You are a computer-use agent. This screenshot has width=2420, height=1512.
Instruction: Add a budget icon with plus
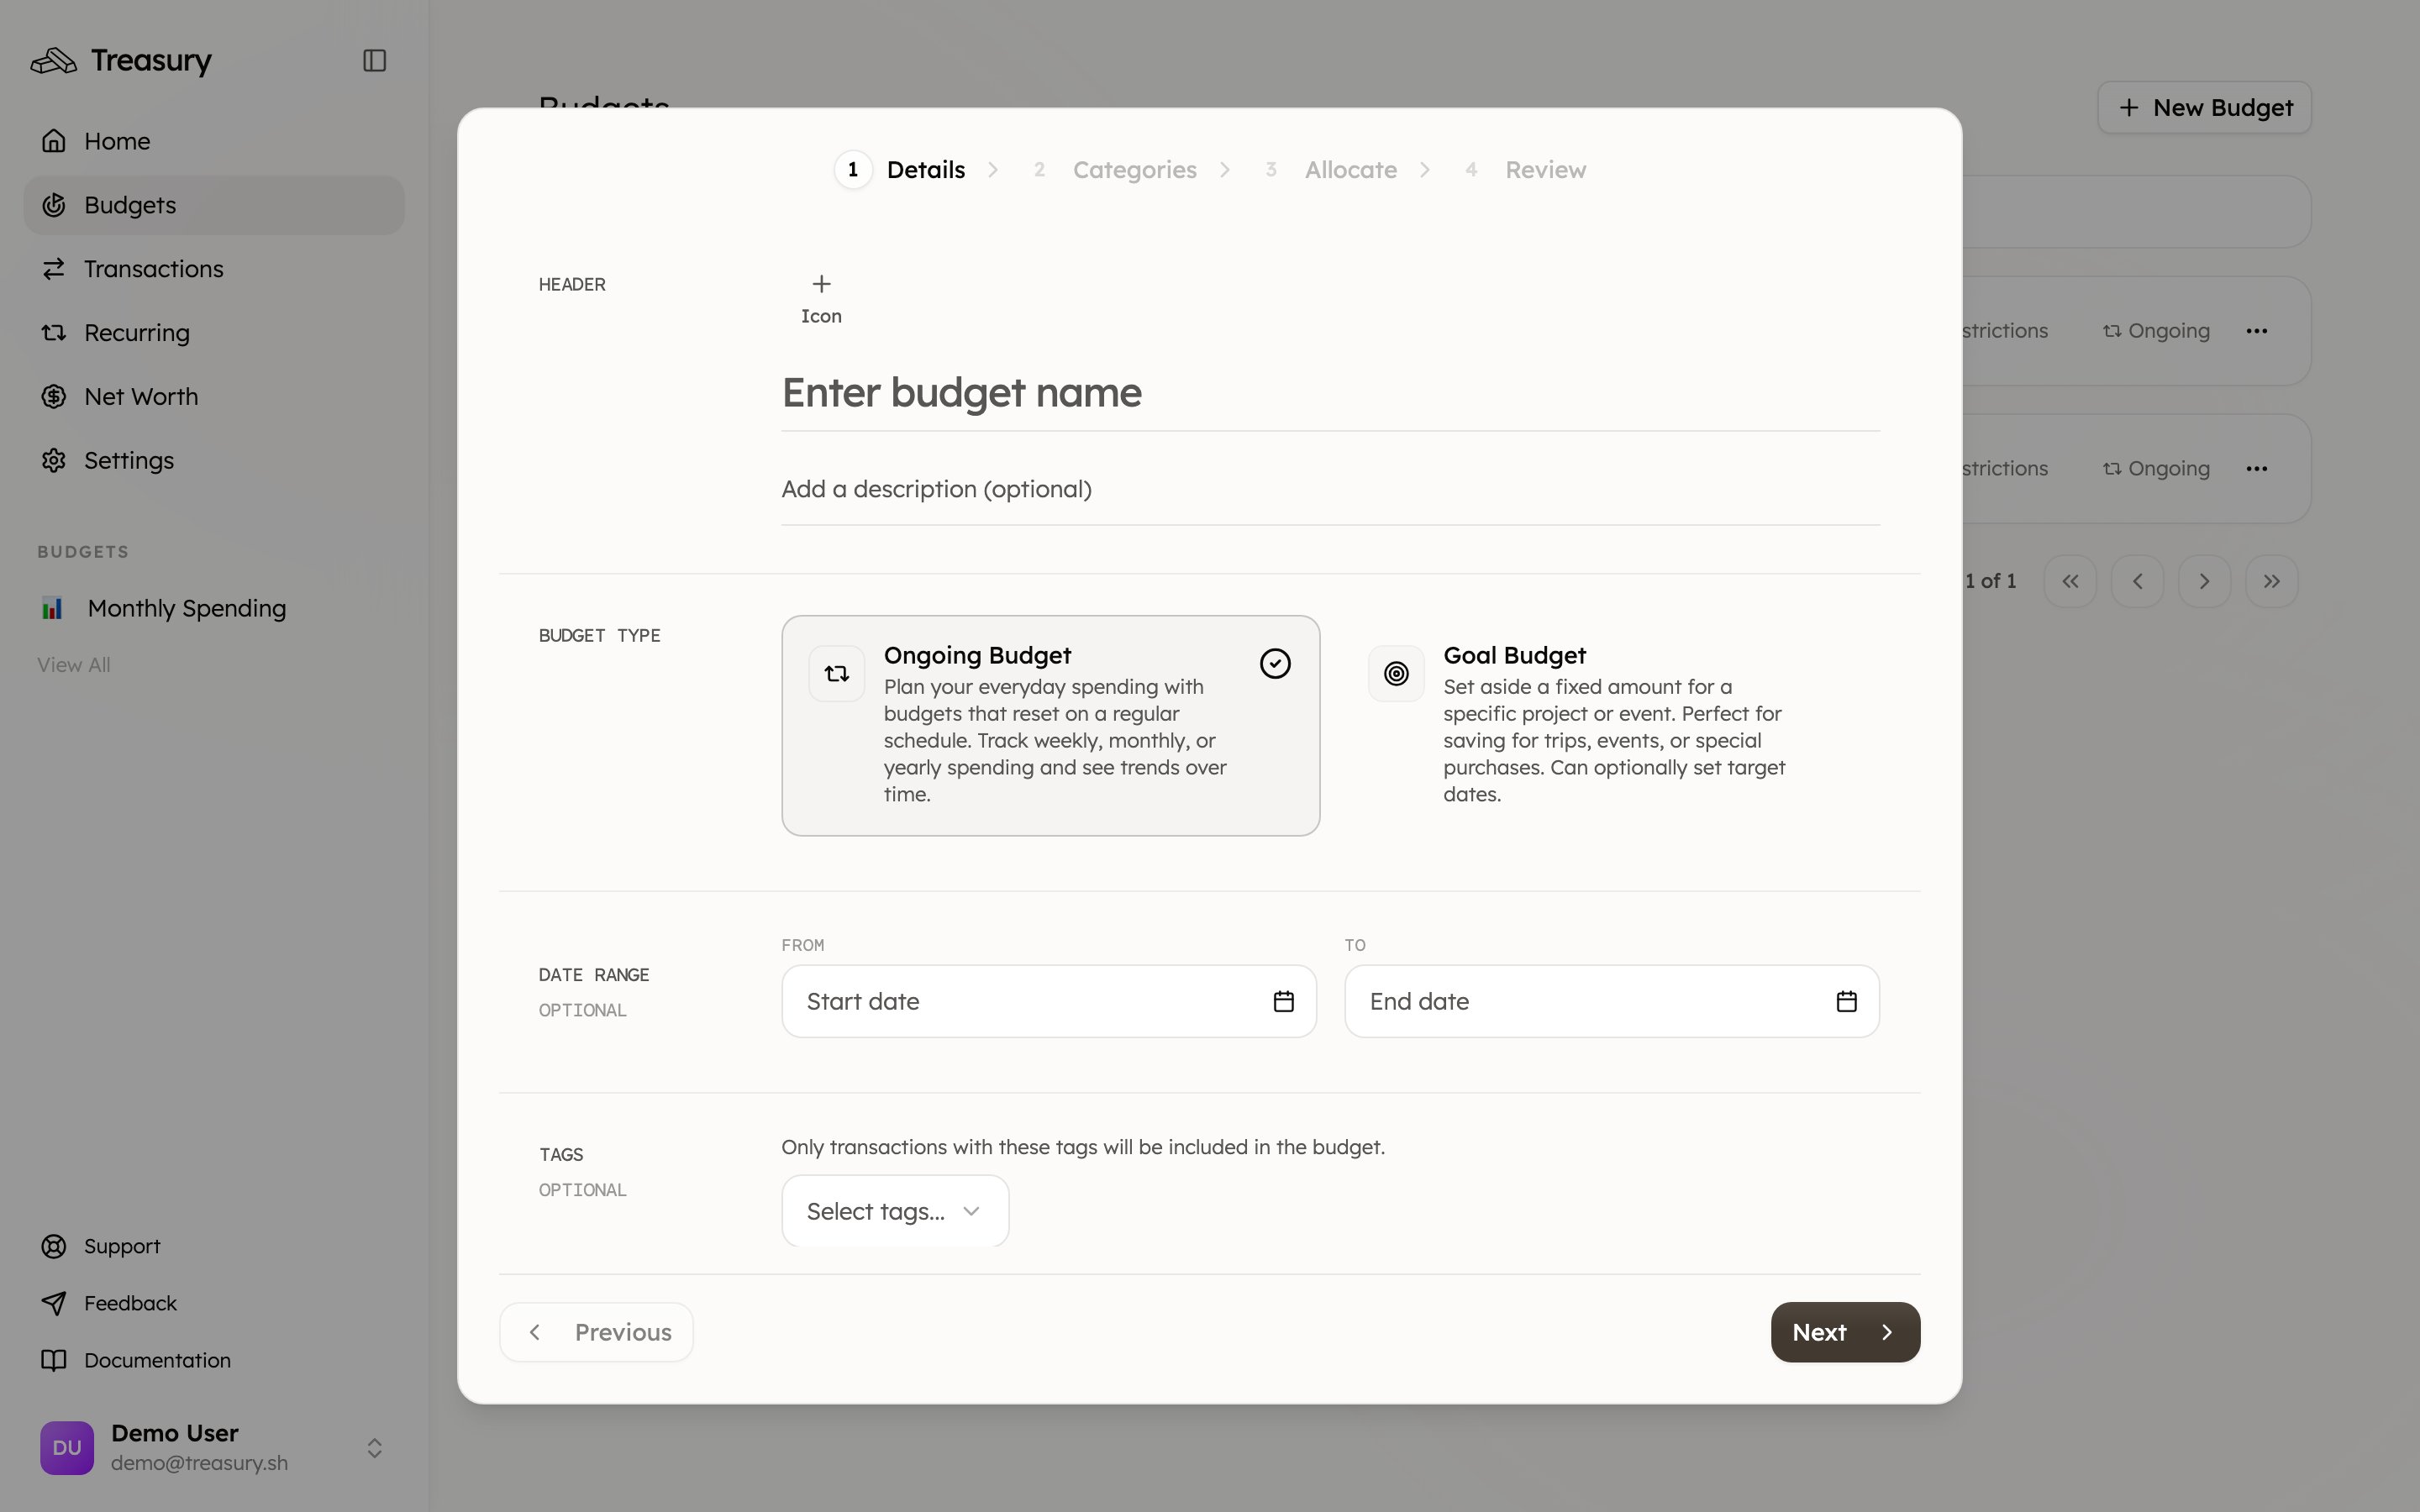pos(821,298)
